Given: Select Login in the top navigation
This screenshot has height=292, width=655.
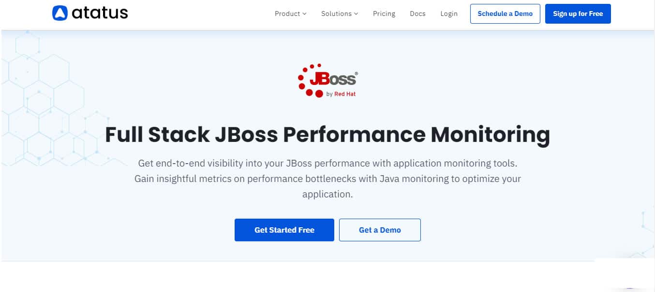Looking at the screenshot, I should [449, 14].
